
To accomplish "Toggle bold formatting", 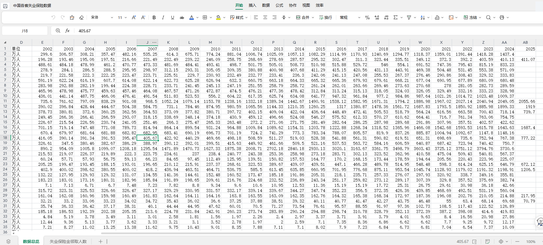I will (154, 17).
